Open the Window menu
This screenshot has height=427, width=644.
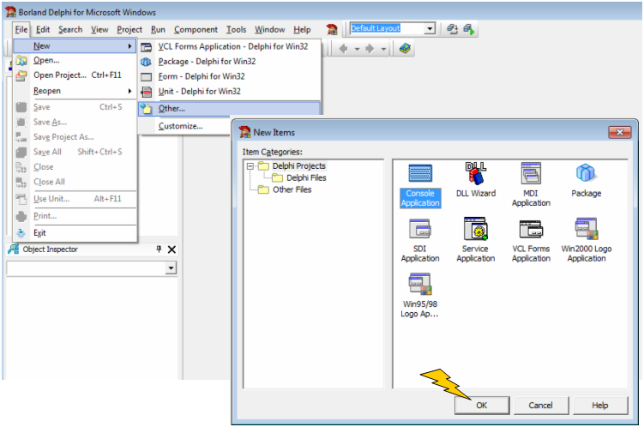(269, 29)
